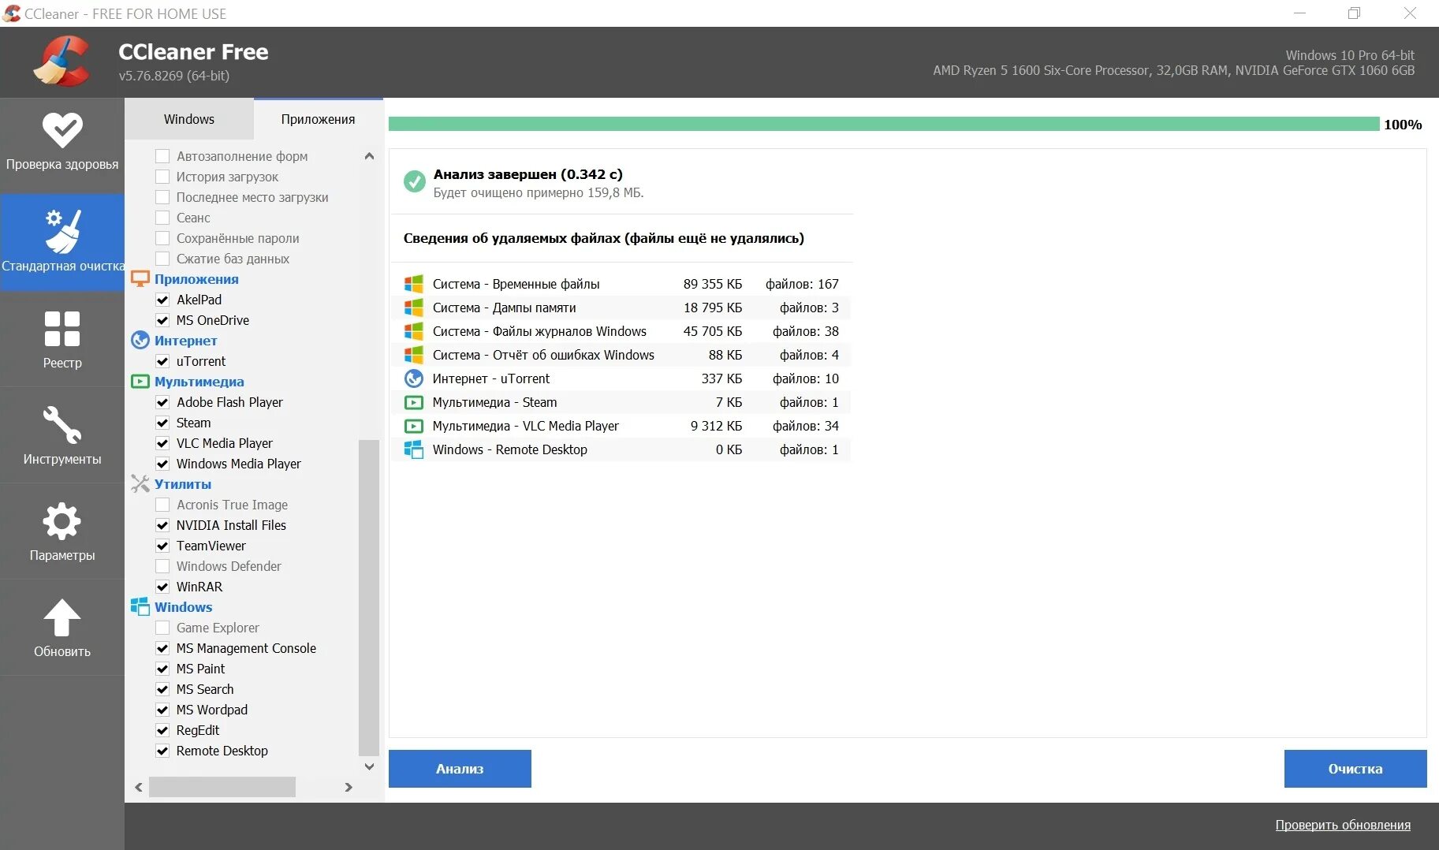Image resolution: width=1439 pixels, height=850 pixels.
Task: Toggle the VLC Media Player checkbox
Action: tap(162, 443)
